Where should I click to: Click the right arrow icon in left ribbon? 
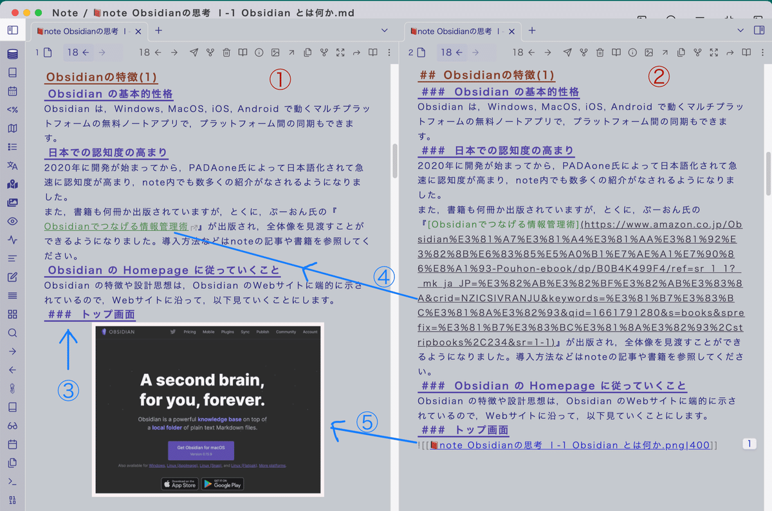[12, 351]
